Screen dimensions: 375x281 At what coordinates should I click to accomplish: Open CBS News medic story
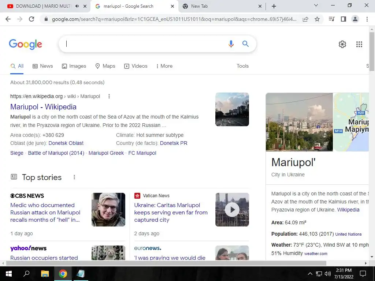tap(45, 213)
